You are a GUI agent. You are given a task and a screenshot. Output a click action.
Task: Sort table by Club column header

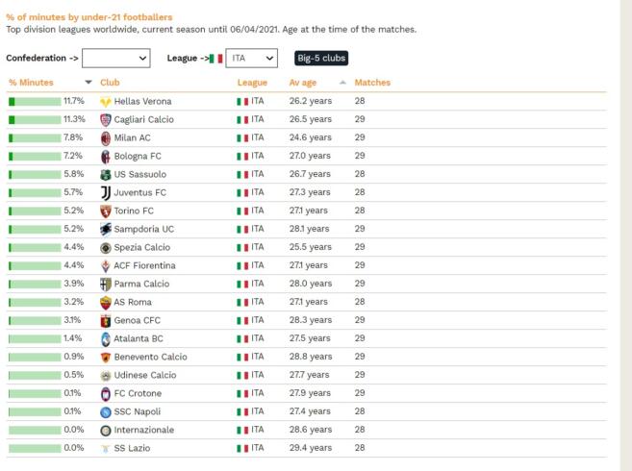tap(110, 83)
